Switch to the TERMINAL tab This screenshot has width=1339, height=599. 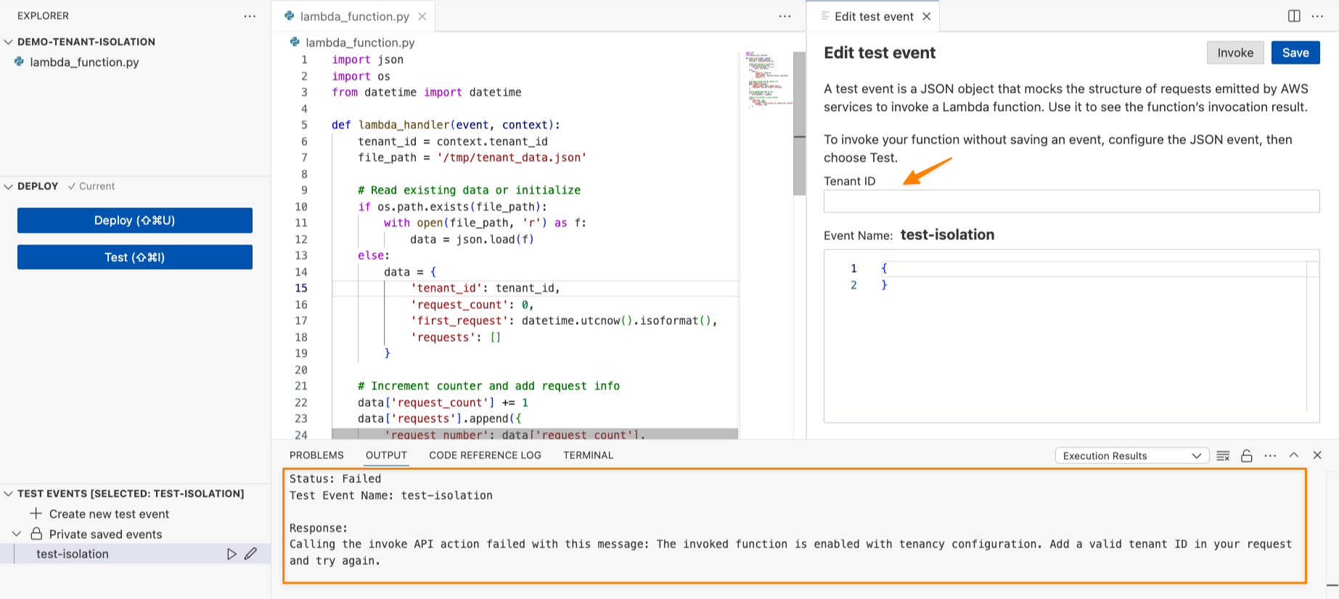[x=588, y=455]
